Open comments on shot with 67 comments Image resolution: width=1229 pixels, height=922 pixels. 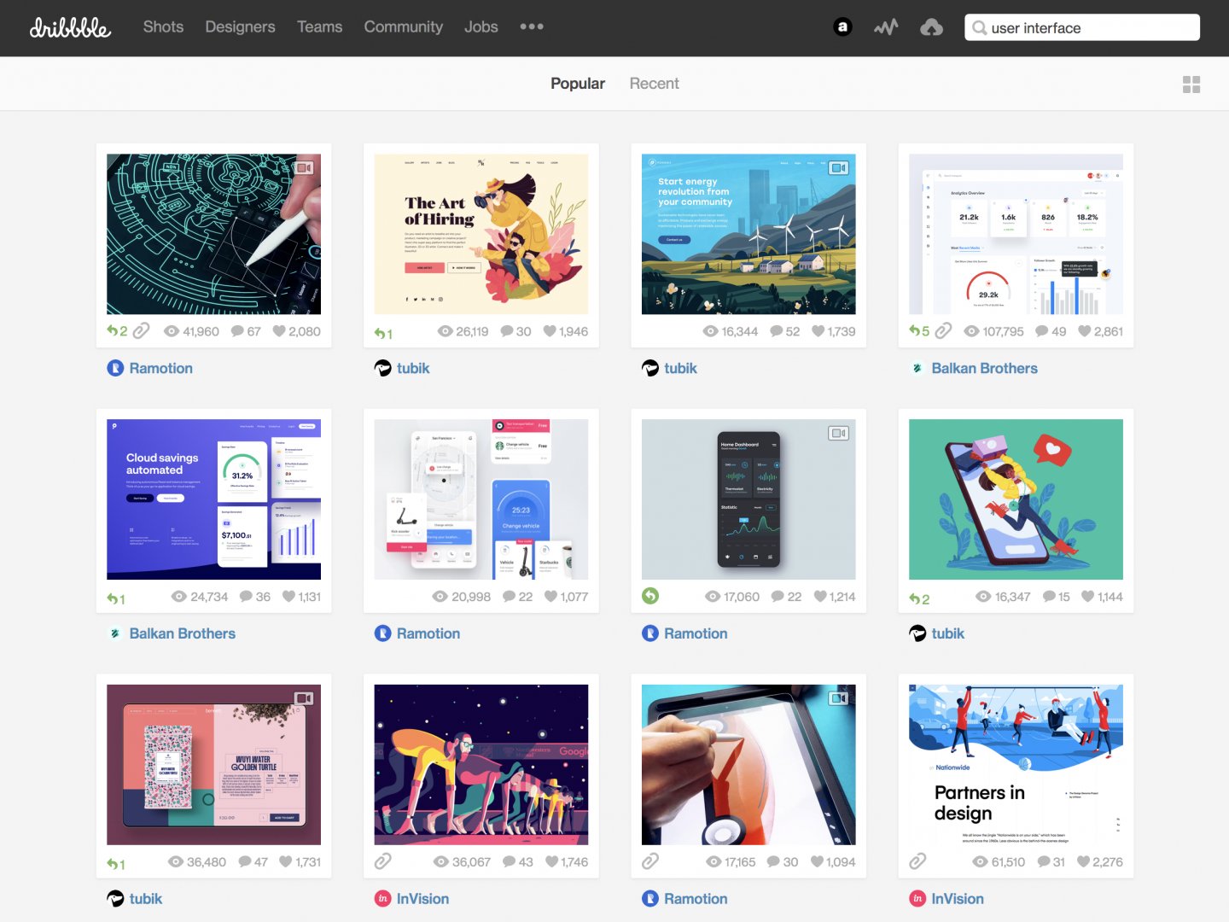tap(246, 331)
